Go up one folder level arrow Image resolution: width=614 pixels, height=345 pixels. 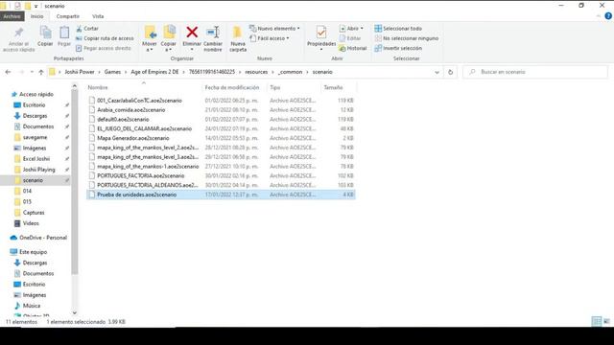[40, 72]
